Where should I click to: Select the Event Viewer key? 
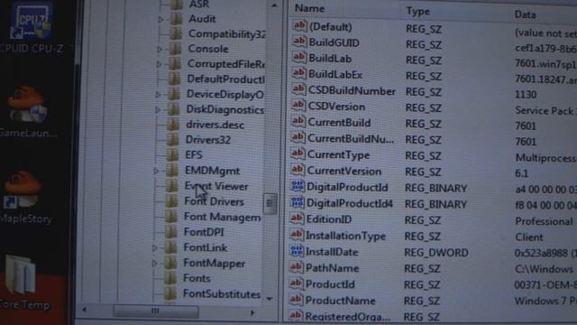click(216, 187)
